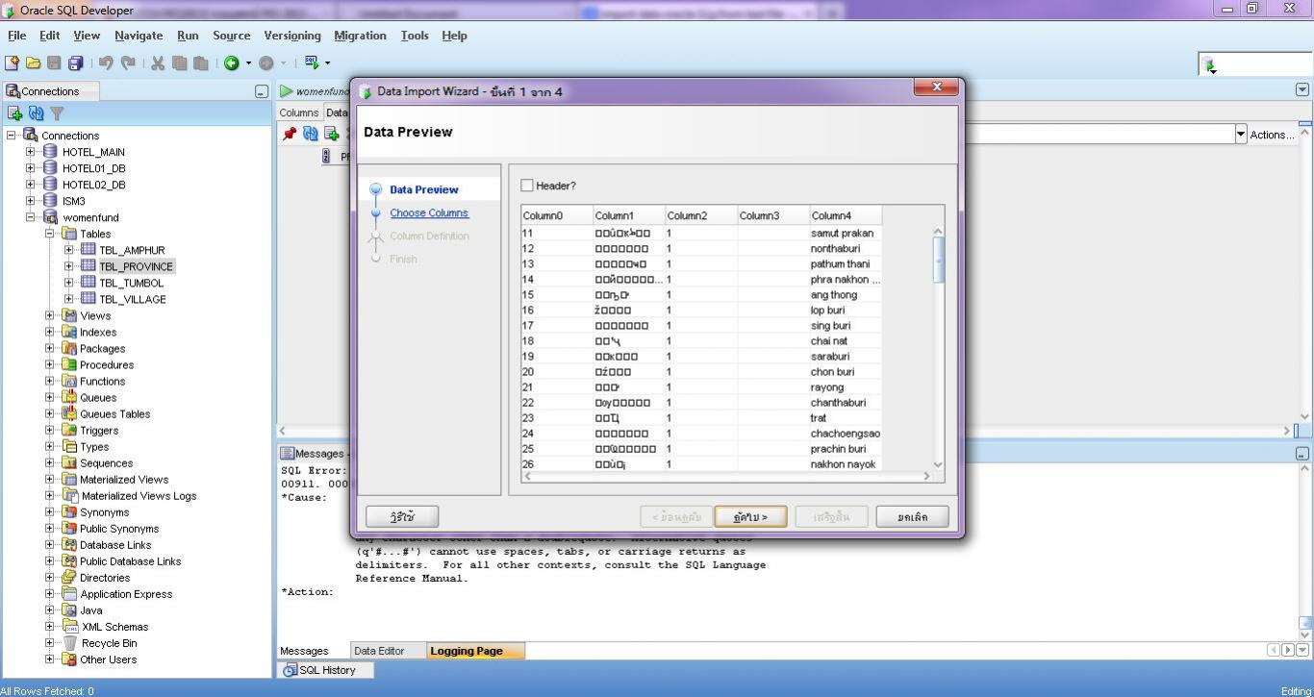Viewport: 1314px width, 697px height.
Task: Click the New Connection green plus icon
Action: pyautogui.click(x=15, y=113)
